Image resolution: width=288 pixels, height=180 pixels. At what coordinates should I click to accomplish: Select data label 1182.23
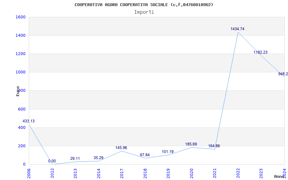pos(260,52)
